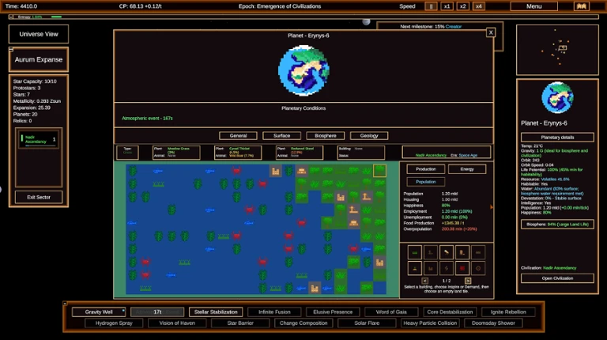Click the Eyrnys-6 planet image in side panel
607x340 pixels.
click(557, 97)
